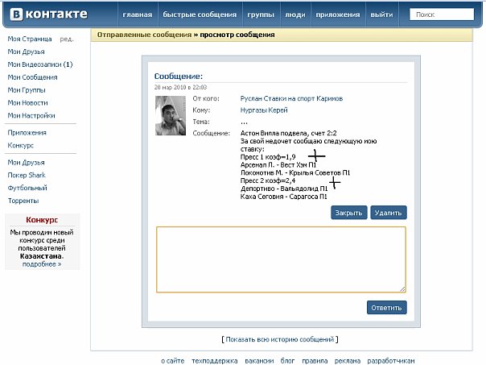Click the message reply text area
Screen dimensions: 486x365
pos(281,259)
